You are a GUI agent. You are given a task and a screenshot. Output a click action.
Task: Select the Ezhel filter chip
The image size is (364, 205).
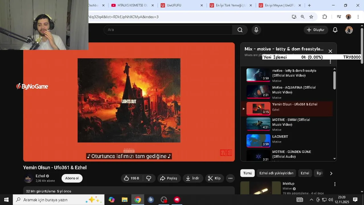305,173
